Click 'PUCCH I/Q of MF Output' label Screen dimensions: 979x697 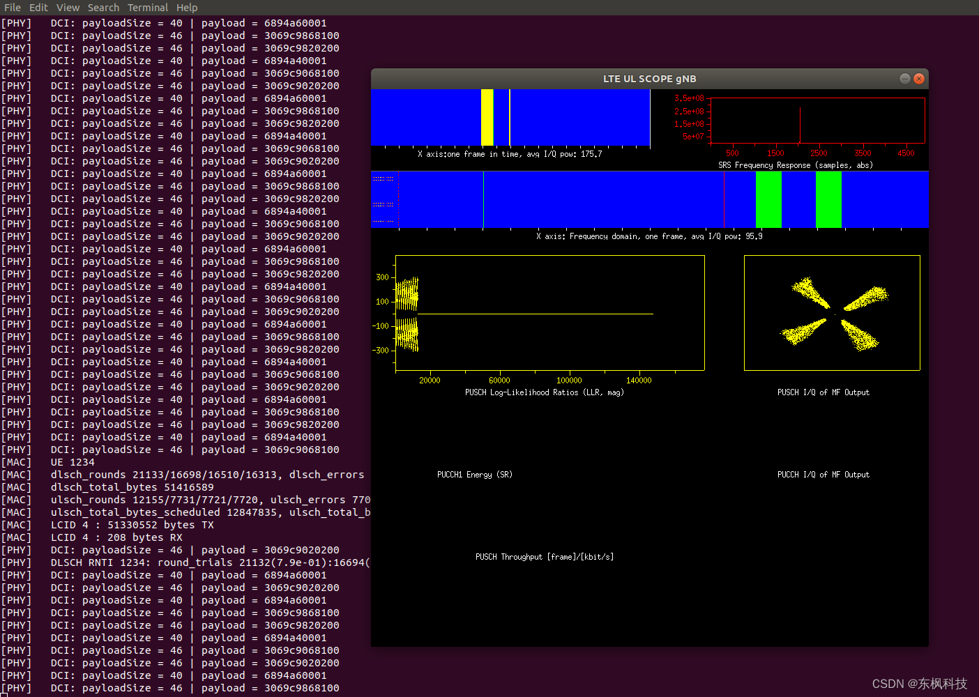point(824,475)
